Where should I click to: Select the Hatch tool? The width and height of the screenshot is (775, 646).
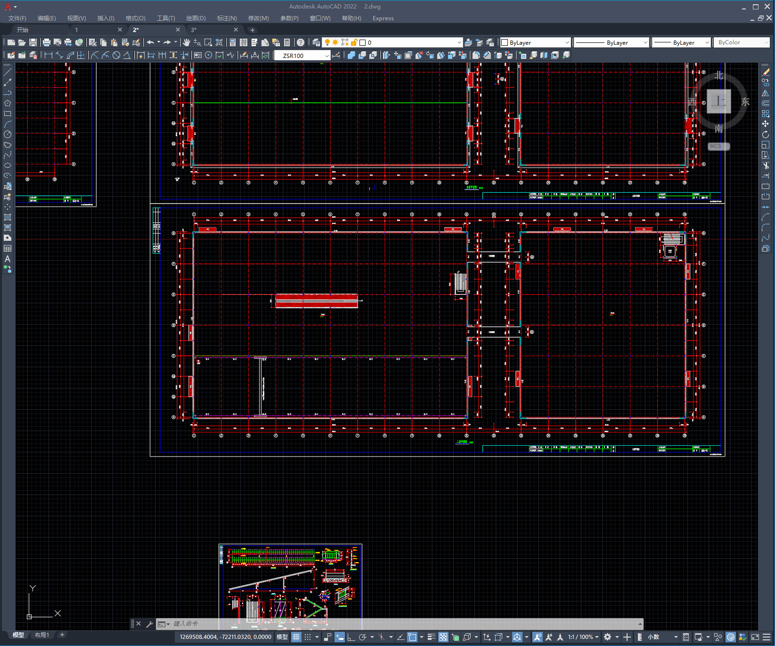click(x=8, y=217)
